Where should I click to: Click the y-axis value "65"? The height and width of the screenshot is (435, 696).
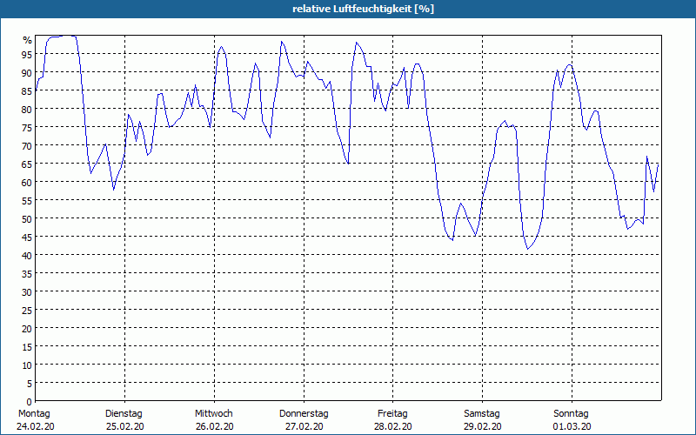tap(27, 164)
